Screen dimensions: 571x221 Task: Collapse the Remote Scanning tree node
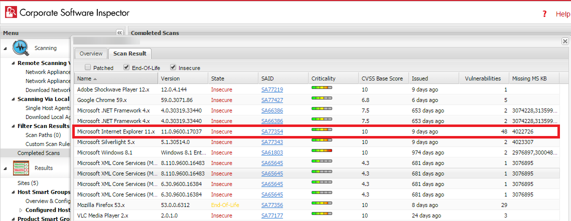pos(14,63)
